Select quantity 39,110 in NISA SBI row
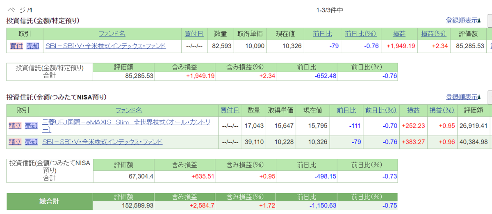 click(253, 142)
